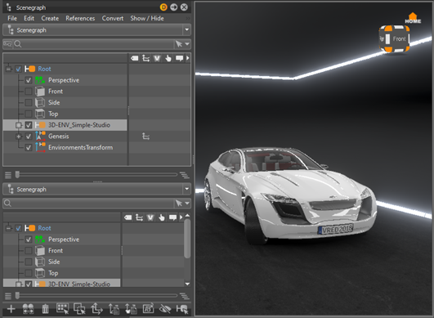Uncheck the Perspective checkbox in upper tree

(x=29, y=80)
